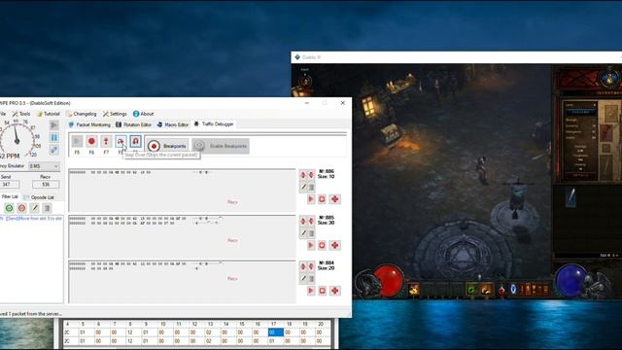This screenshot has height=350, width=622.
Task: Click inside the hex view of packet 885
Action: 182,236
